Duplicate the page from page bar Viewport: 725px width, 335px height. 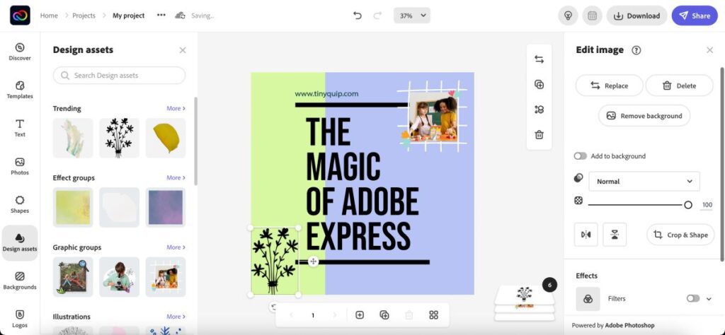pyautogui.click(x=384, y=315)
